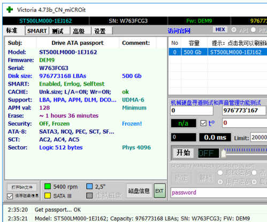Viewport: 267px width, 222px height.
Task: Select the disabled 超级密码 radio button
Action: pyautogui.click(x=220, y=173)
